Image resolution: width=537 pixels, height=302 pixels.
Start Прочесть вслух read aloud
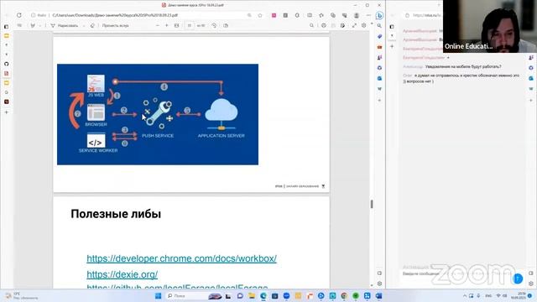pos(115,26)
